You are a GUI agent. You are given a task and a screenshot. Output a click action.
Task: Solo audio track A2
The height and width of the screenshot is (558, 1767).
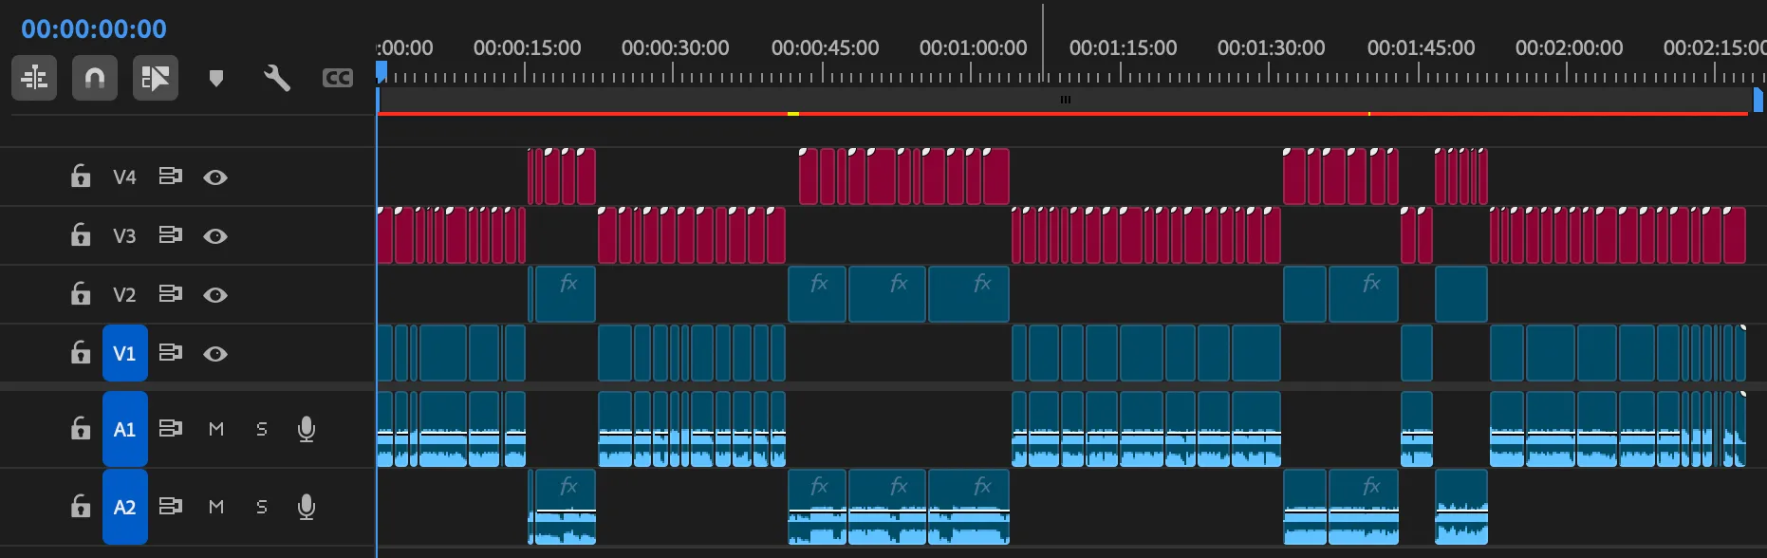tap(262, 507)
